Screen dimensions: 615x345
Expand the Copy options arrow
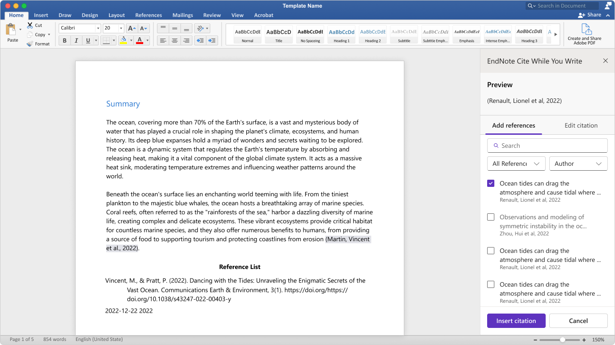(x=49, y=35)
